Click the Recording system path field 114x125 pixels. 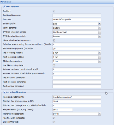77,97
